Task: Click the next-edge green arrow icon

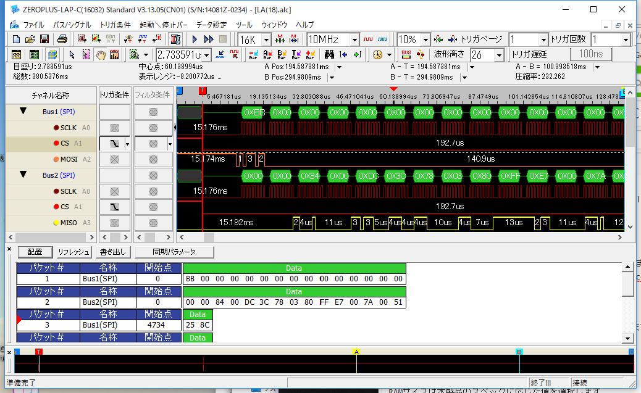Action: pyautogui.click(x=358, y=54)
